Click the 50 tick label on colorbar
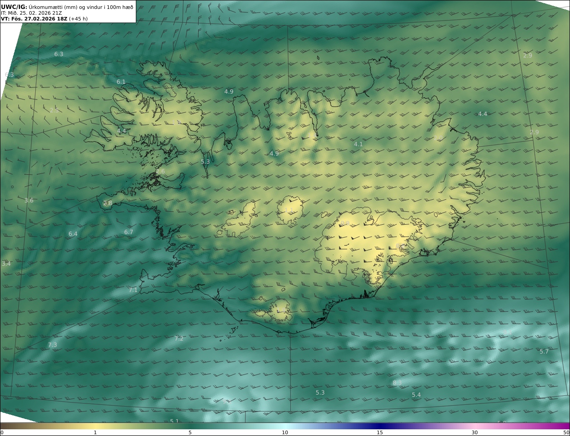The image size is (570, 436). click(x=566, y=432)
